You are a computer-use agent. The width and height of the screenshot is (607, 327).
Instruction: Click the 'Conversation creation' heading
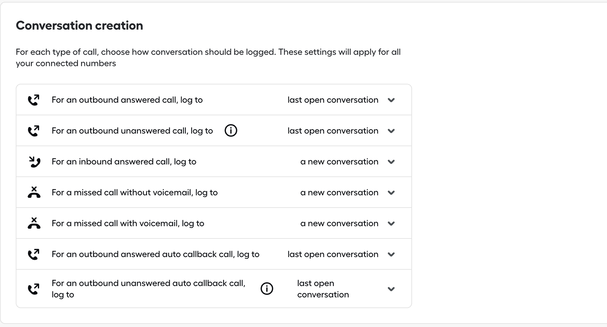click(80, 26)
